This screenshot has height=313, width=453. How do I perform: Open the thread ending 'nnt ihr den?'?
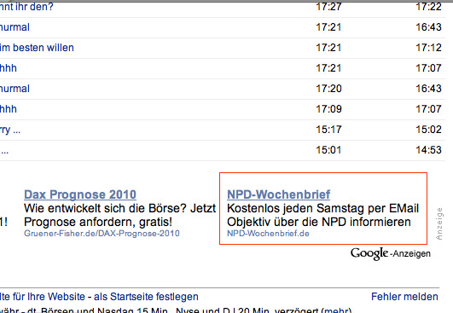tap(26, 6)
